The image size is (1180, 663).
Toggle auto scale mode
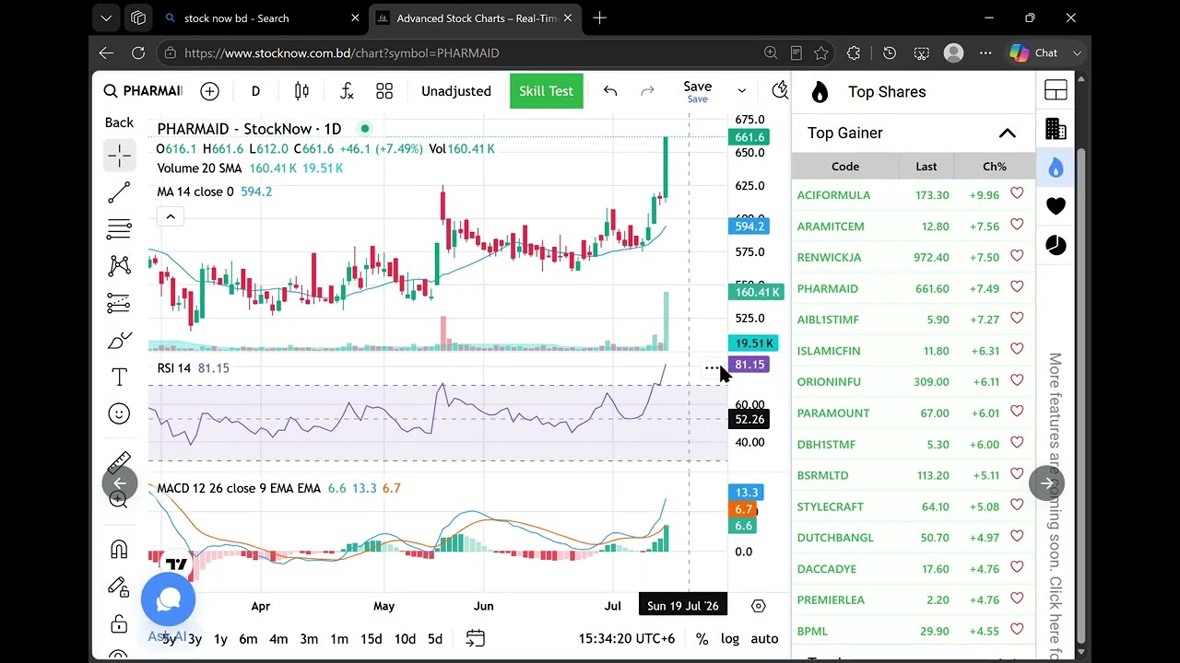[764, 638]
